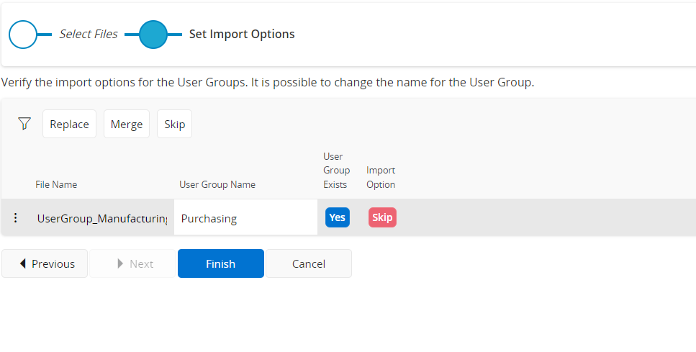Click the filter funnel icon
Image resolution: width=696 pixels, height=352 pixels.
(x=24, y=124)
